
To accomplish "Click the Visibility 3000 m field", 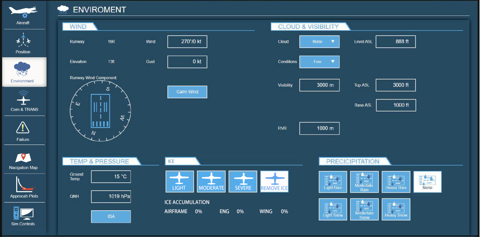I will (x=319, y=85).
